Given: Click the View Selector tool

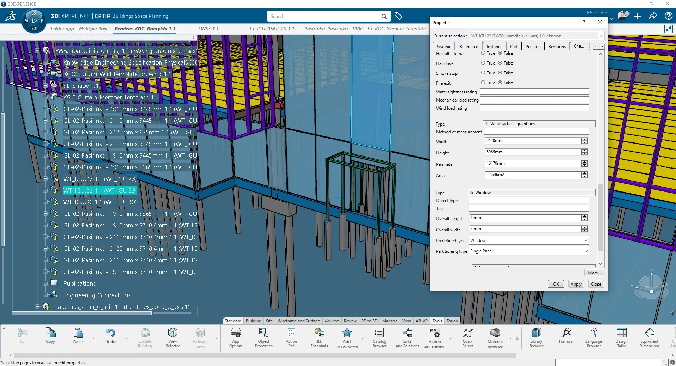Looking at the screenshot, I should click(x=173, y=337).
